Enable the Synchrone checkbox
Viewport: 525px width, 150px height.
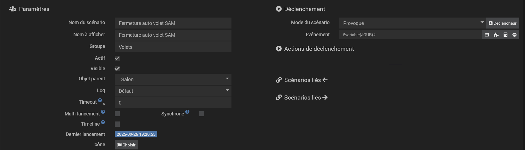point(202,114)
